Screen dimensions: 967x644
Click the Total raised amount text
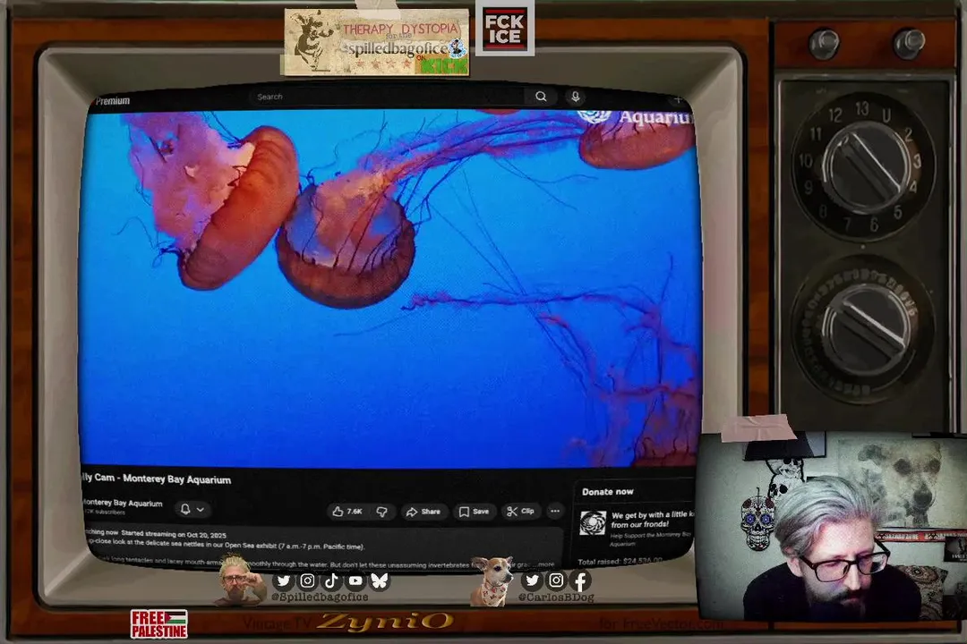(620, 561)
